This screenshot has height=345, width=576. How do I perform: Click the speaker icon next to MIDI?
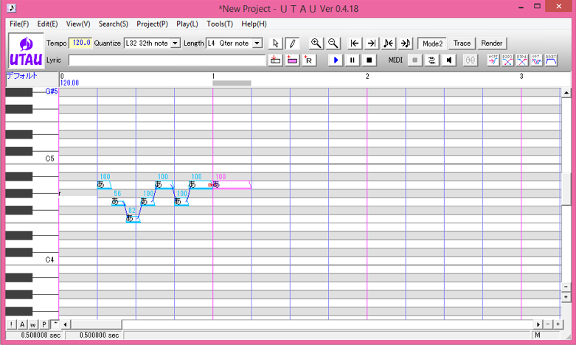pyautogui.click(x=448, y=60)
